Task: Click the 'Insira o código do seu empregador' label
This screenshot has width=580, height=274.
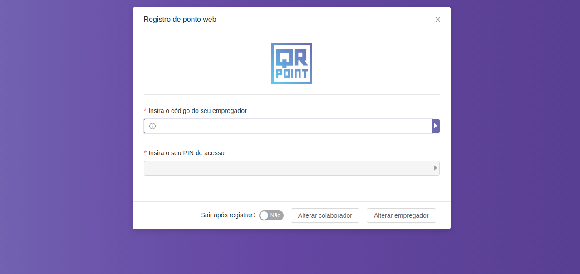Action: click(x=197, y=111)
